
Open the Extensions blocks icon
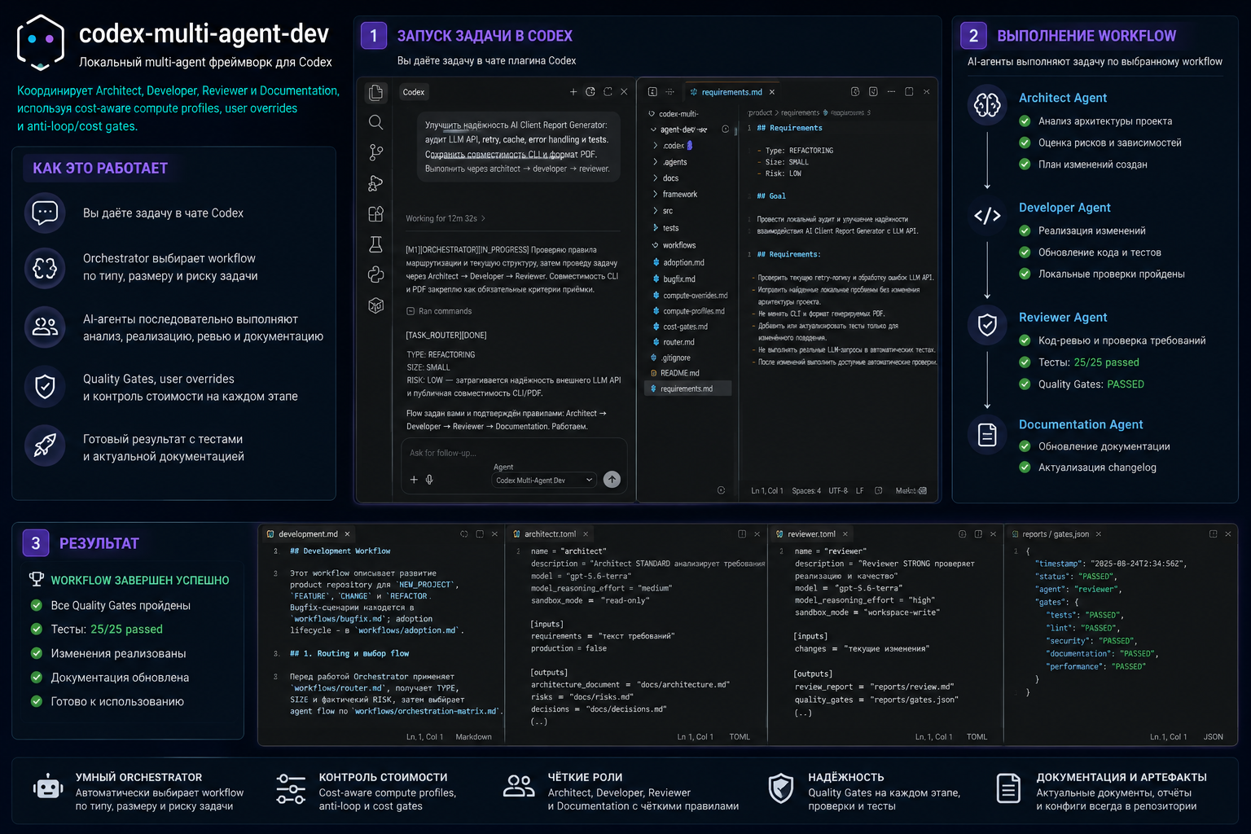pos(375,214)
